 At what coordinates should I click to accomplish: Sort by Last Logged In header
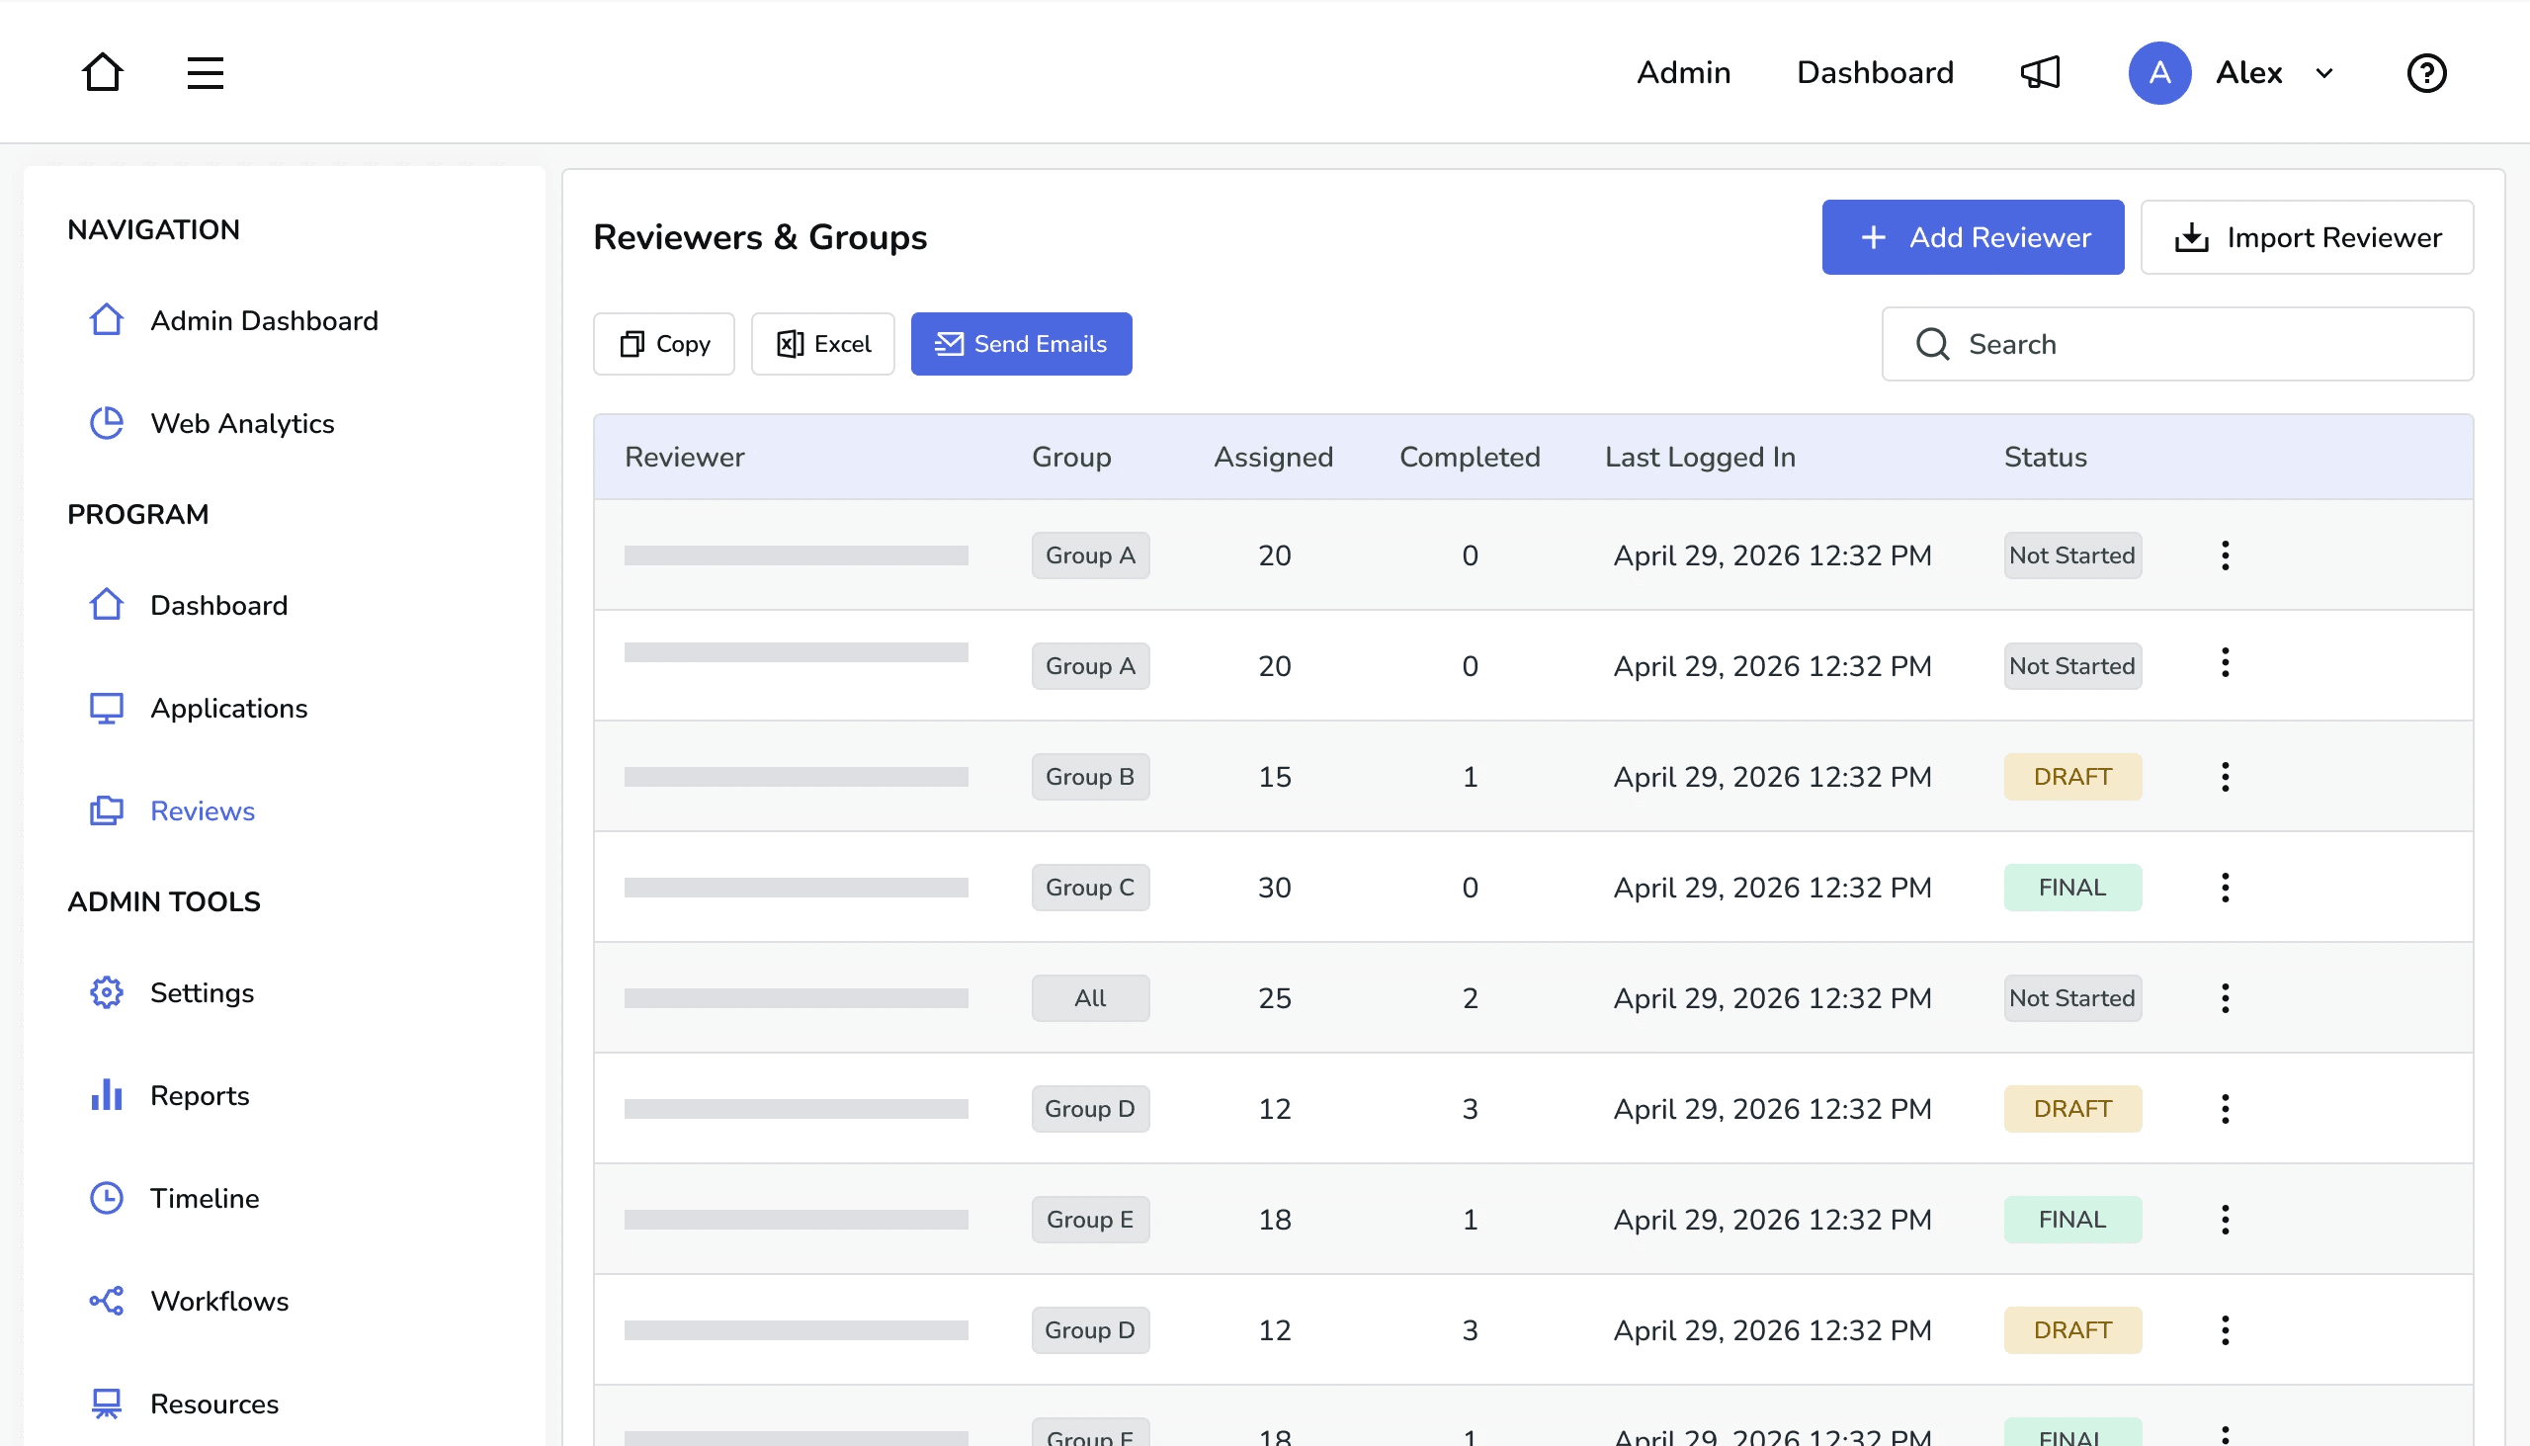pyautogui.click(x=1700, y=457)
